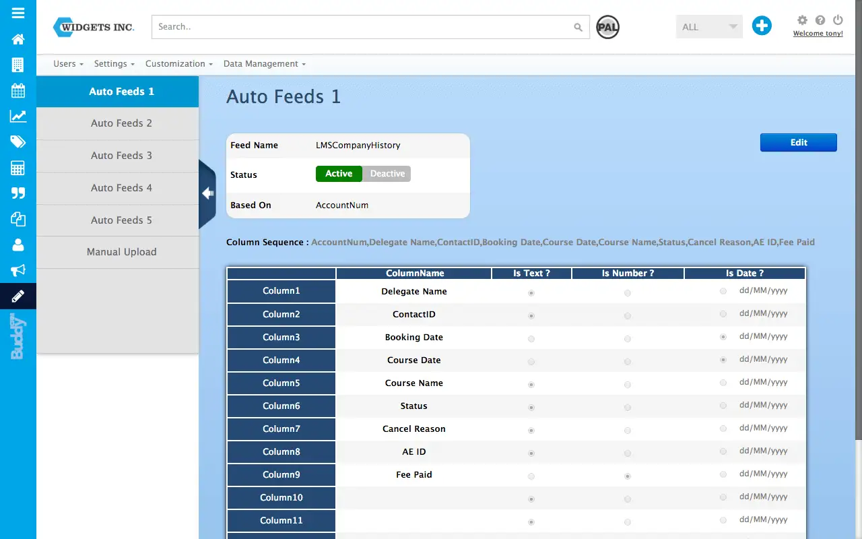Click the blue plus add button
This screenshot has height=539, width=862.
(762, 26)
